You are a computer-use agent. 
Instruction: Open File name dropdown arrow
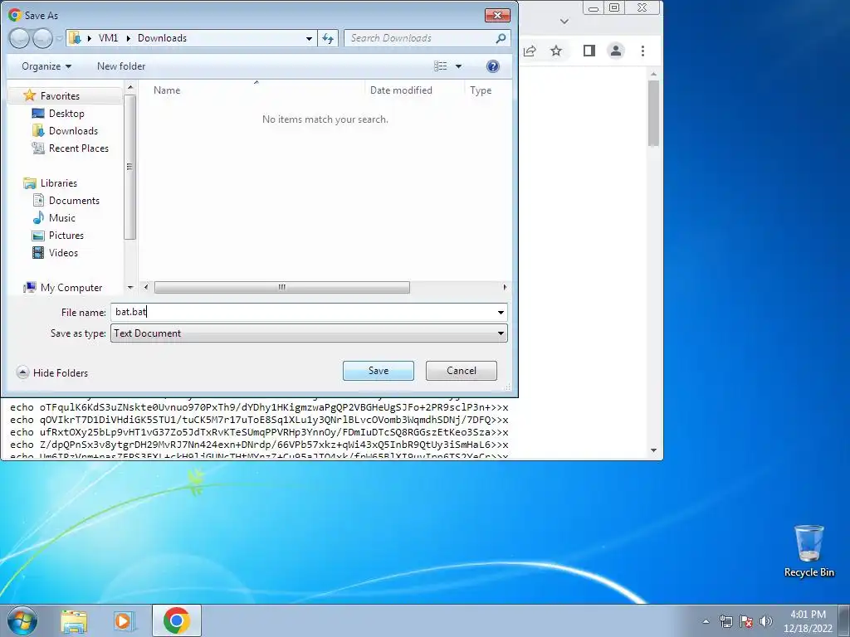(501, 313)
